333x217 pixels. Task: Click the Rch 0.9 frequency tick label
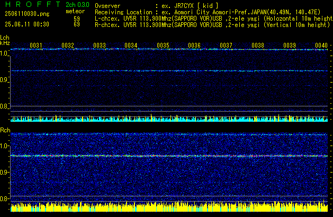click(x=4, y=172)
